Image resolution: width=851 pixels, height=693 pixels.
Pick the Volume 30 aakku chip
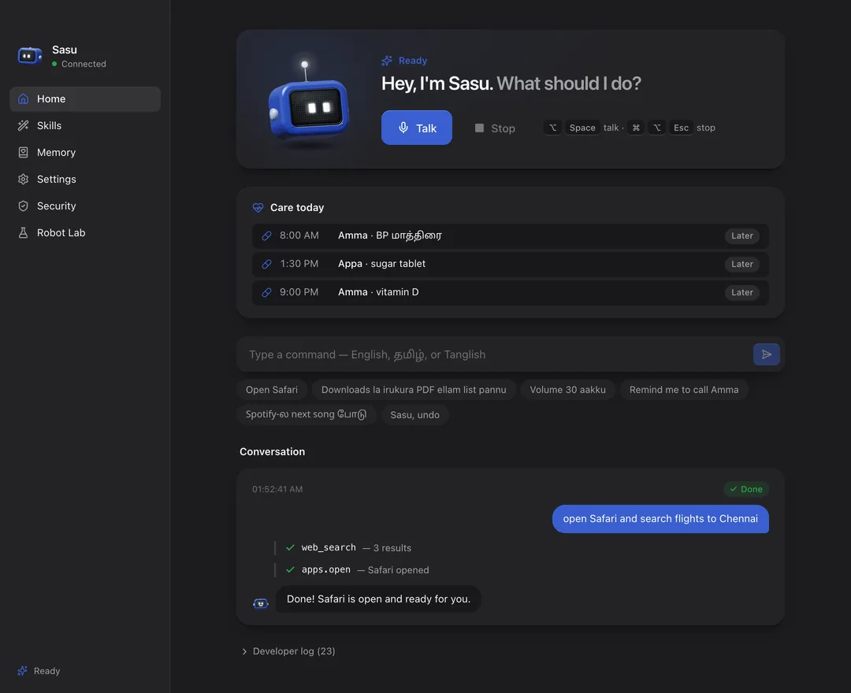click(x=567, y=389)
